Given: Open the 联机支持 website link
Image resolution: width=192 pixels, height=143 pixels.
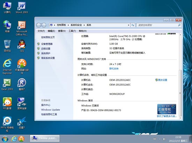Looking at the screenshot, I should [x=114, y=69].
